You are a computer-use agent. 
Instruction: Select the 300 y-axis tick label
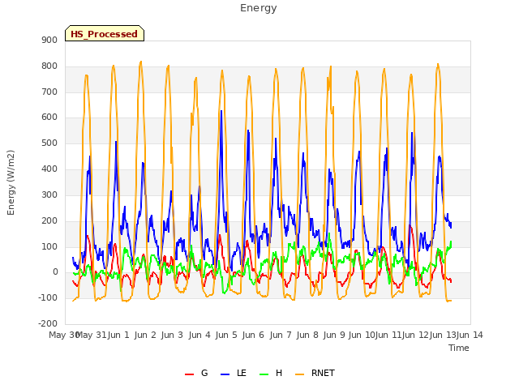49,194
